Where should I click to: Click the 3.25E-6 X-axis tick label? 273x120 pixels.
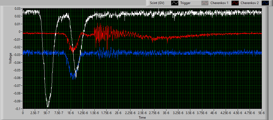(x=178, y=113)
